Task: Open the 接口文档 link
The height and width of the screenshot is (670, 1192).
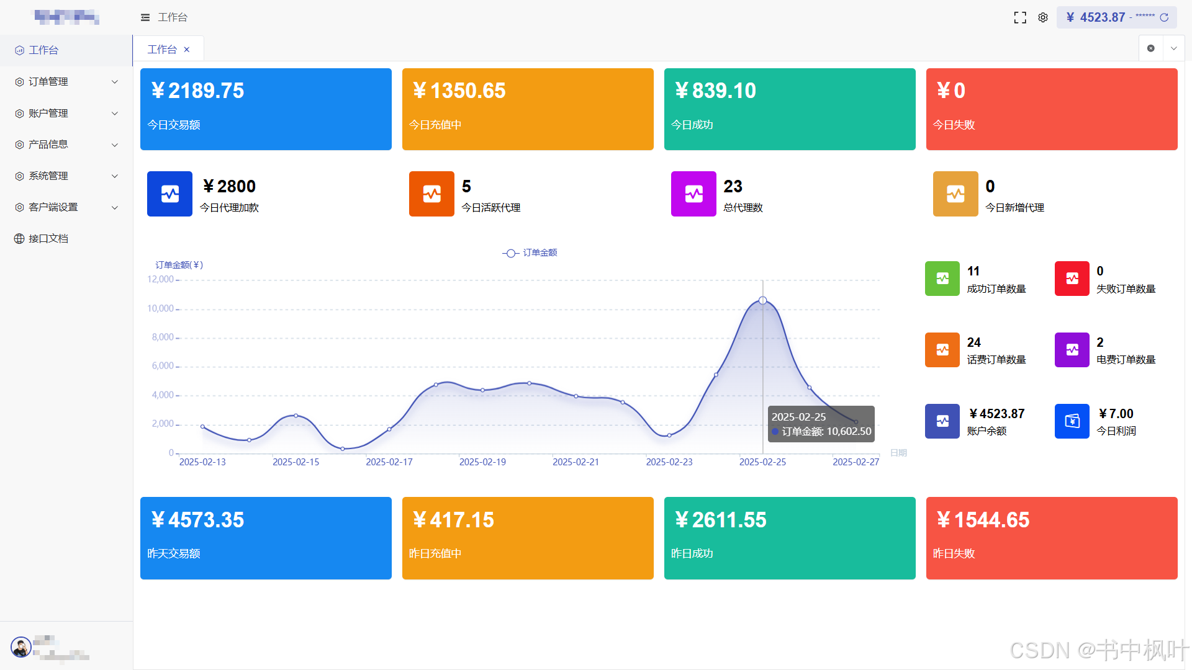Action: (x=48, y=239)
